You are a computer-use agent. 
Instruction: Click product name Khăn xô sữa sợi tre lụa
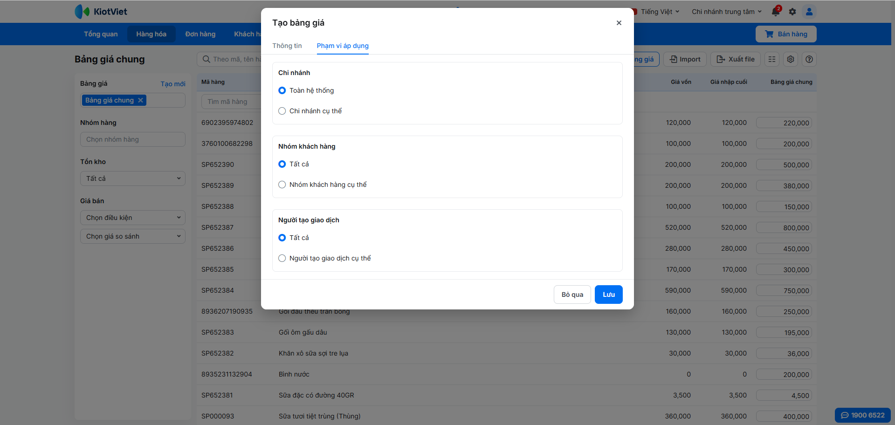pos(313,353)
